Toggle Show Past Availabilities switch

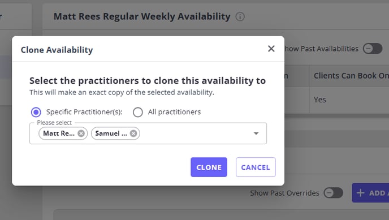373,49
